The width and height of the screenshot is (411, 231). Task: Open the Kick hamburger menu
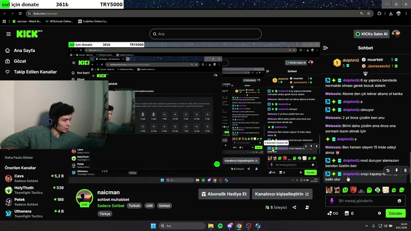pos(8,34)
